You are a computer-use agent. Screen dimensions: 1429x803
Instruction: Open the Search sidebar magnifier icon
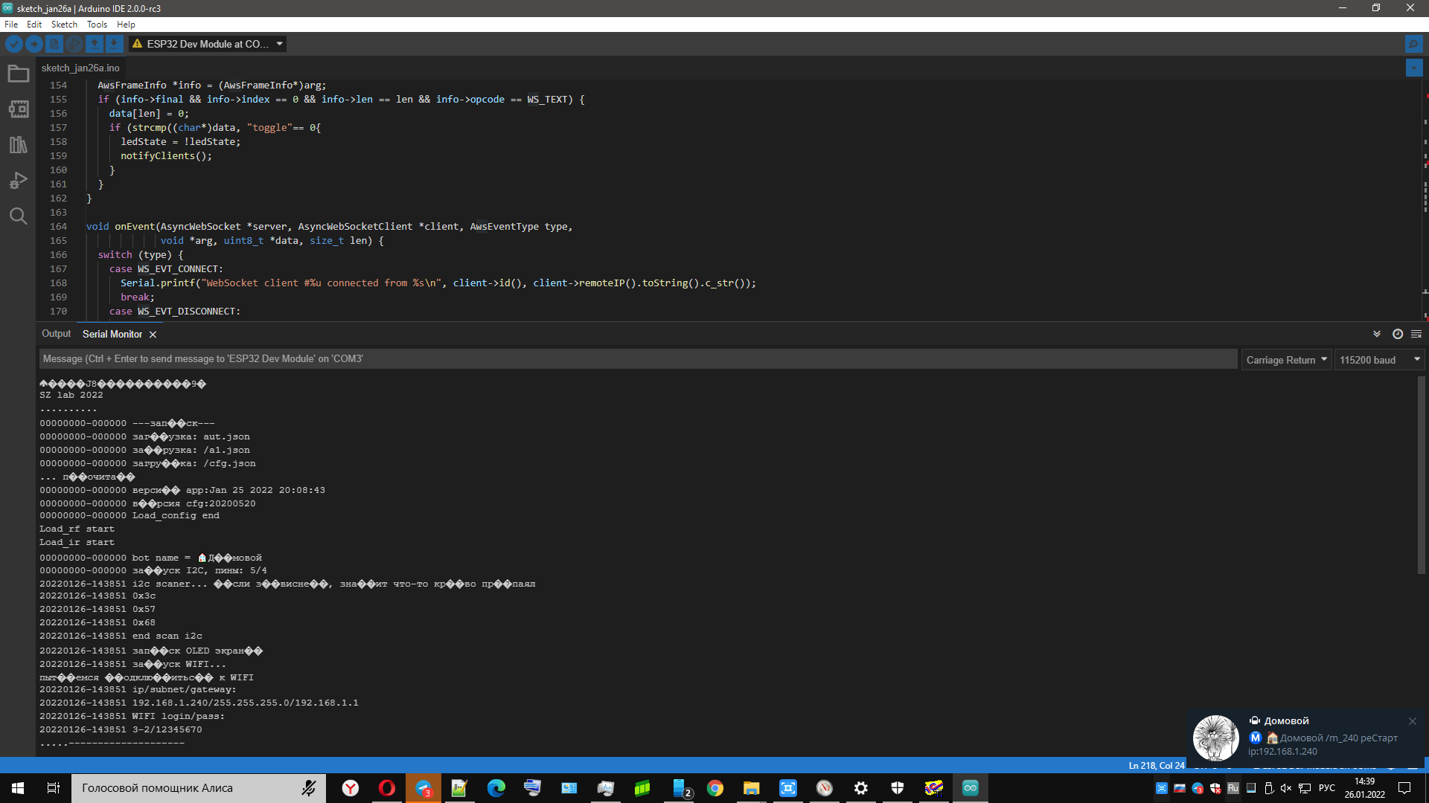pyautogui.click(x=18, y=216)
